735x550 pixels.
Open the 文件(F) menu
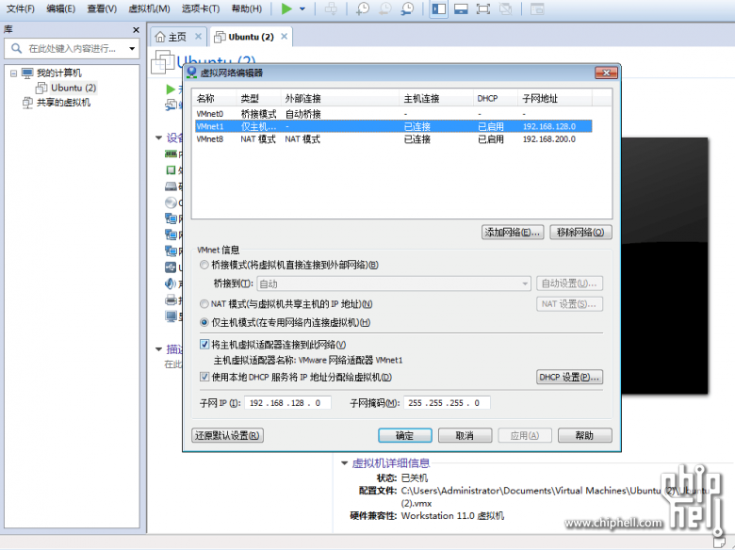pyautogui.click(x=20, y=8)
